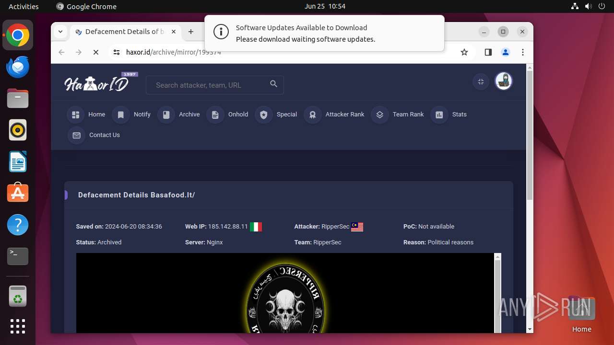Open the Chrome side panel
This screenshot has height=345, width=614.
coord(488,52)
